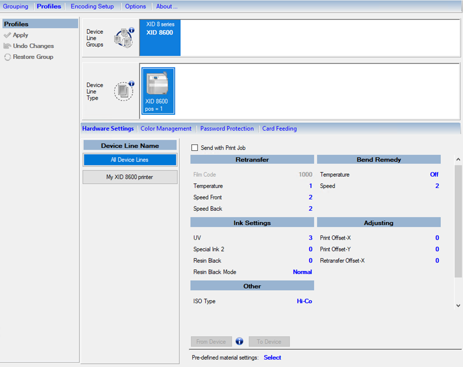Change Resin Black value 0
463x367 pixels.
click(310, 261)
